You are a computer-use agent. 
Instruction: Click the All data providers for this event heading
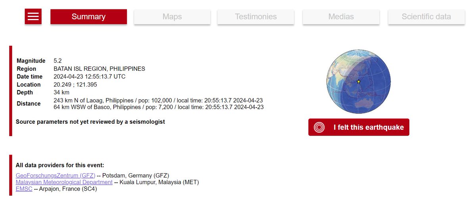pyautogui.click(x=60, y=165)
